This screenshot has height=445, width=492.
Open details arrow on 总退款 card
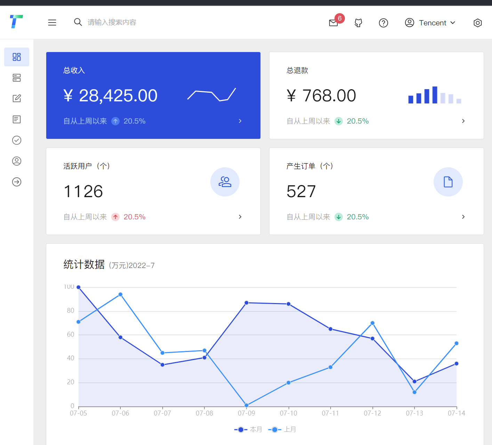point(463,121)
